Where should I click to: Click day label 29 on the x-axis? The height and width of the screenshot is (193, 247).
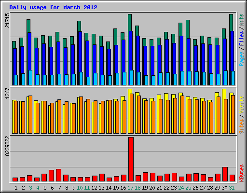[x=217, y=188]
